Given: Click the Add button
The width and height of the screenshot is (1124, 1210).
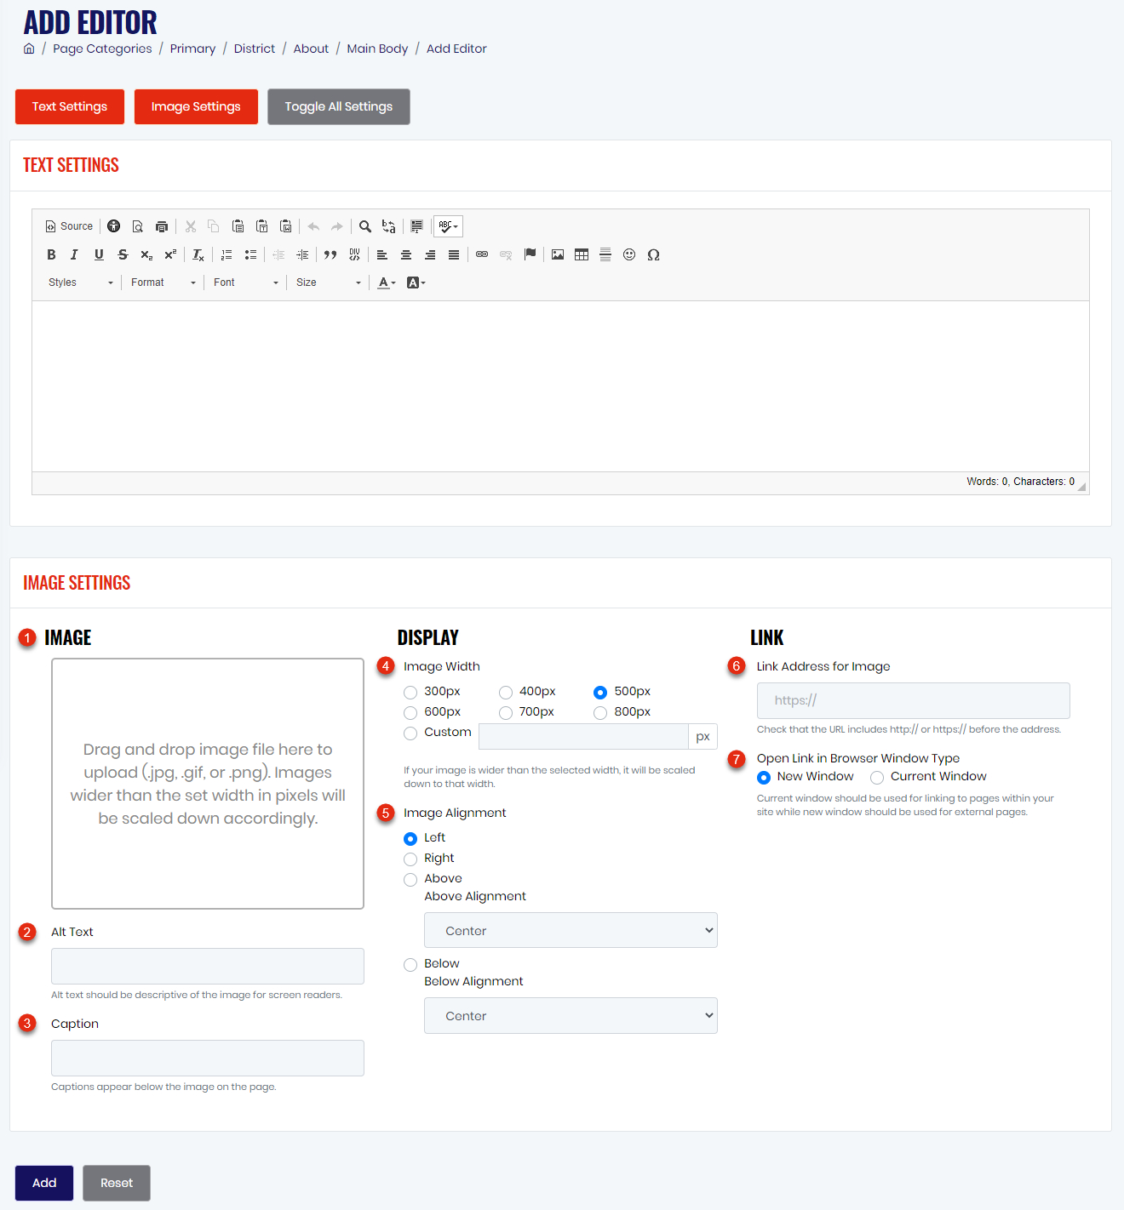Looking at the screenshot, I should (x=44, y=1183).
